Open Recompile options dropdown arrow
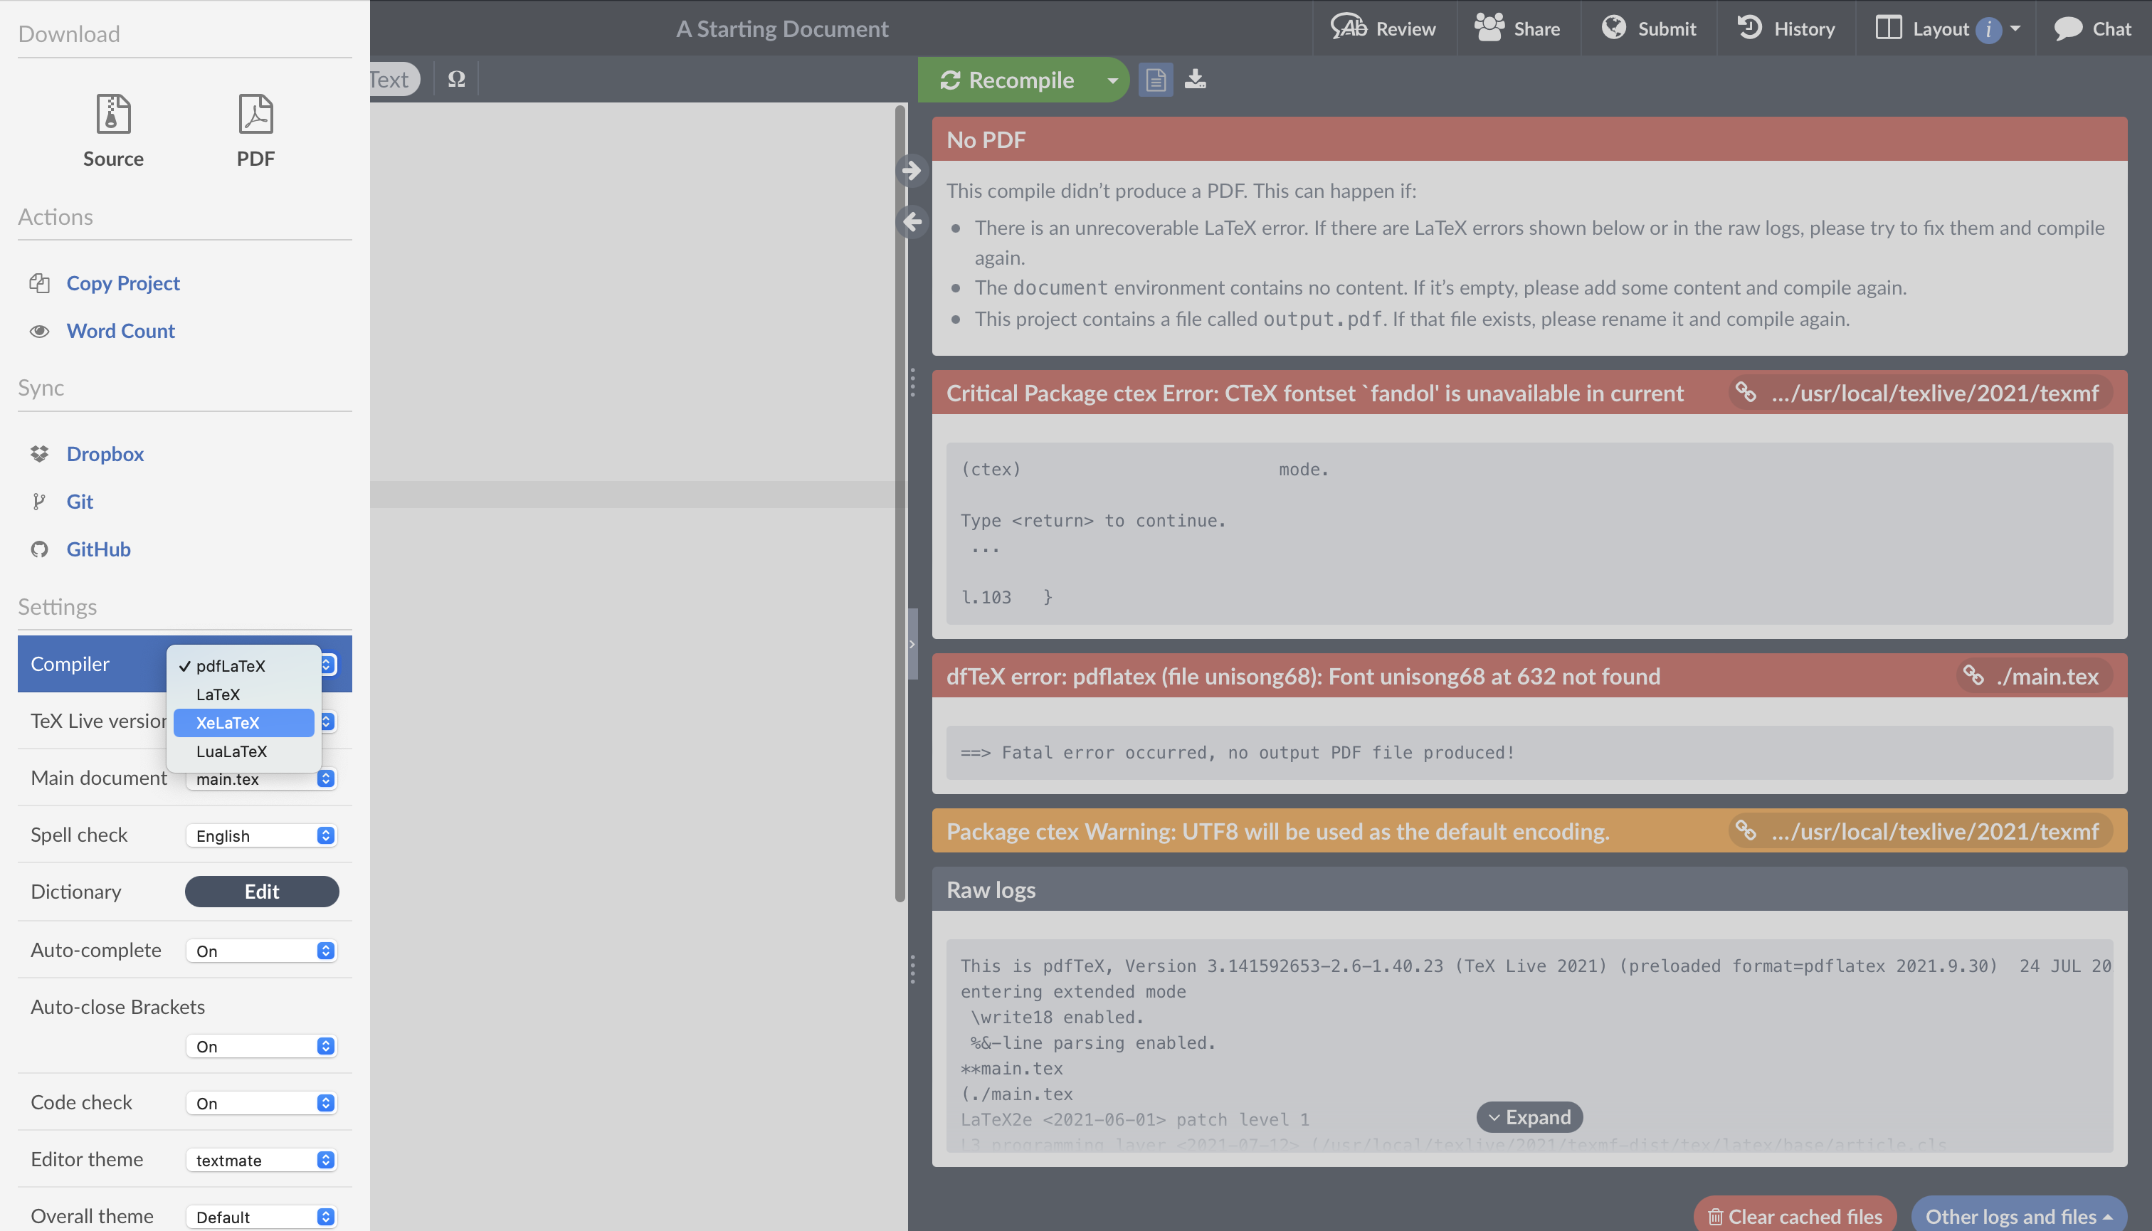This screenshot has height=1231, width=2152. click(x=1112, y=80)
